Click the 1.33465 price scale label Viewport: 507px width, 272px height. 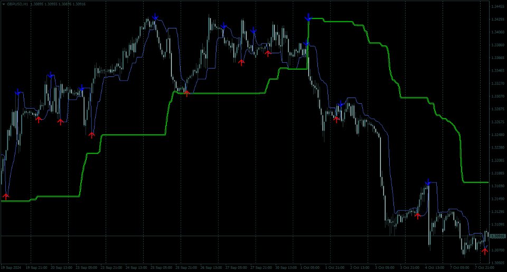[x=498, y=70]
